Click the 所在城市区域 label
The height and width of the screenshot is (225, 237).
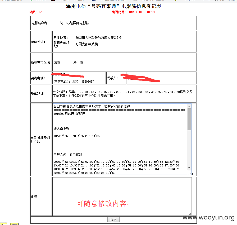40,63
